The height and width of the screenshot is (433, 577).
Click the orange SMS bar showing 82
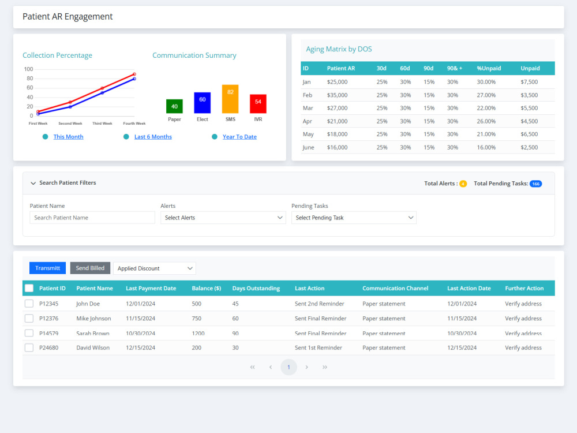(x=230, y=99)
